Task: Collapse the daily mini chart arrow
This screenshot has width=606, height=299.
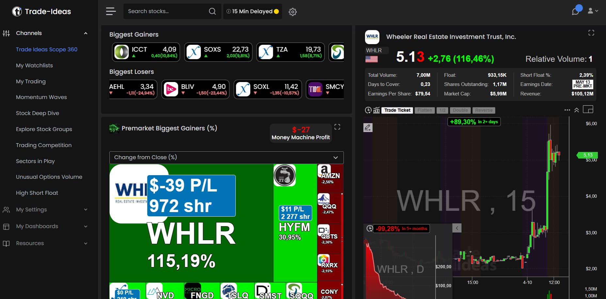Action: (x=457, y=228)
